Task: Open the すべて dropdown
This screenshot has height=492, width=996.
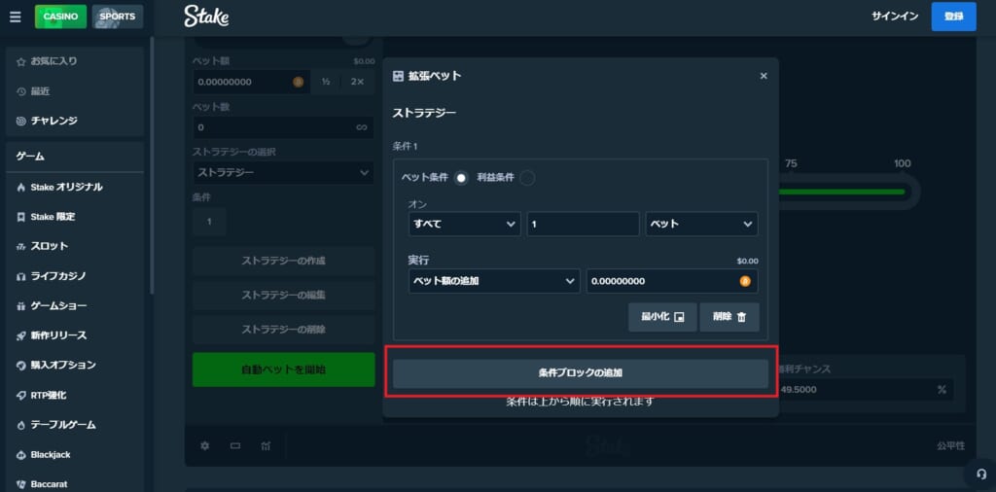Action: pyautogui.click(x=465, y=224)
